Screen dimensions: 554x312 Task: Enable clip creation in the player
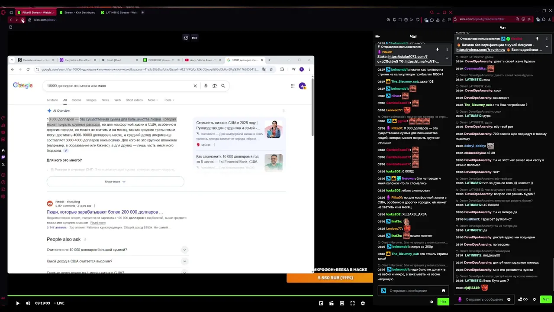[332, 303]
